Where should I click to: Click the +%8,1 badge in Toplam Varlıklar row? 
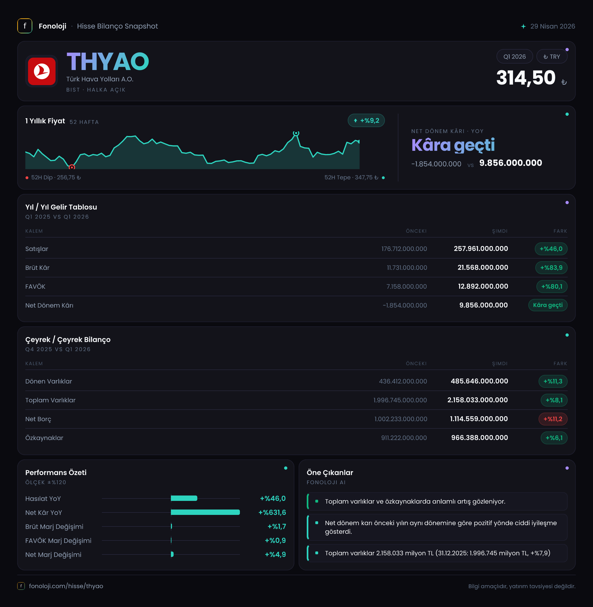click(x=554, y=400)
